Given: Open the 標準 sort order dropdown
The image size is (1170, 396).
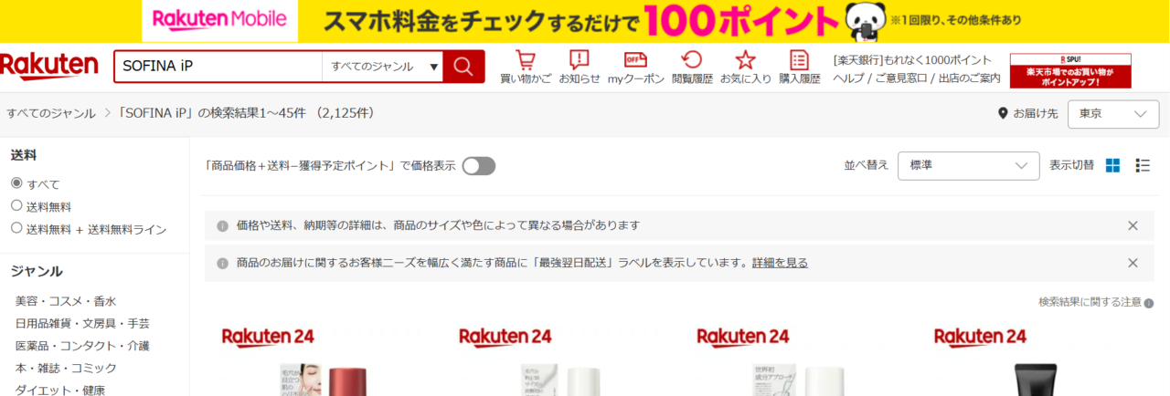Looking at the screenshot, I should tap(969, 166).
